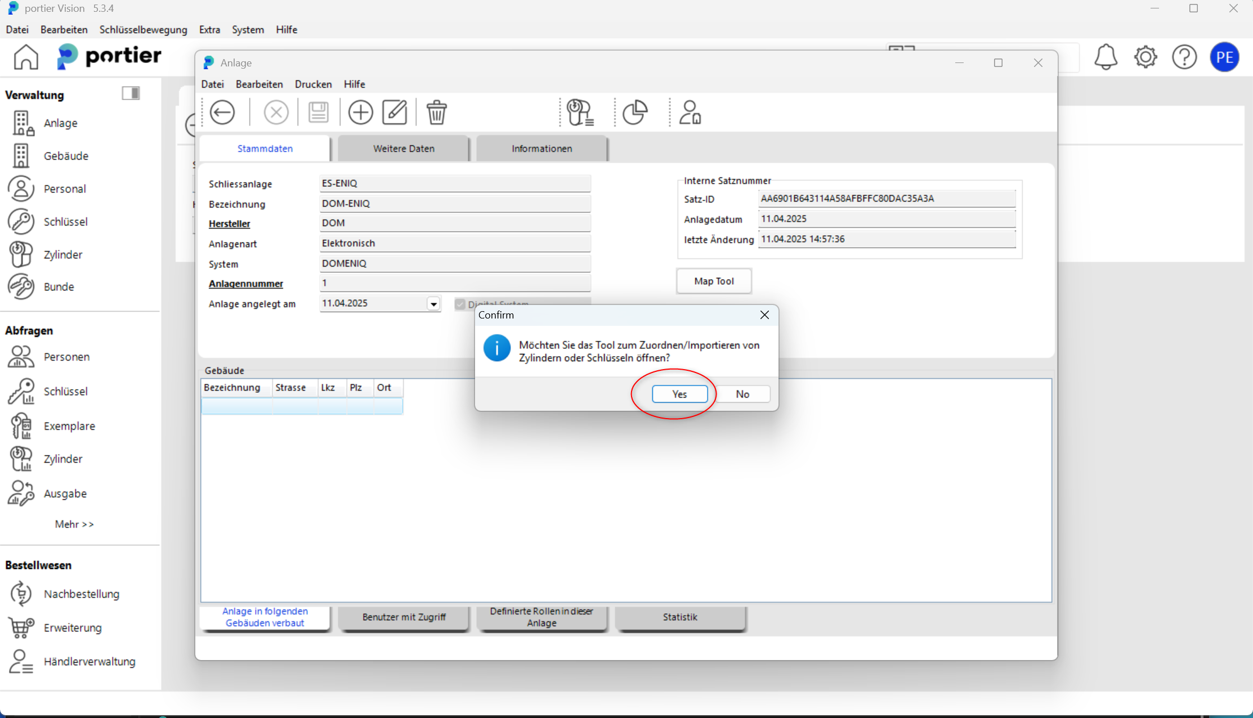Click the add new record plus icon

pyautogui.click(x=360, y=112)
